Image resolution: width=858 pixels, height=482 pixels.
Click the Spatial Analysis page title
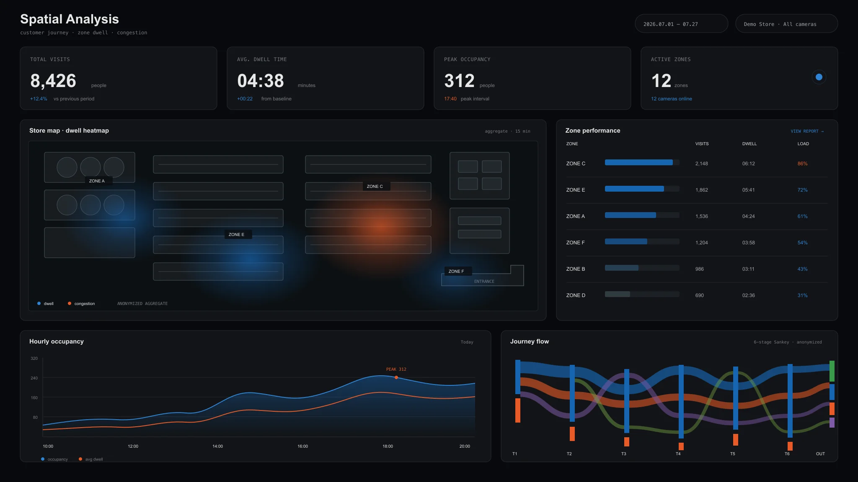pos(70,19)
